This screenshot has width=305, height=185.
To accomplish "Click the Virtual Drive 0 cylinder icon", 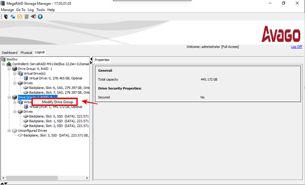I will [x=26, y=78].
